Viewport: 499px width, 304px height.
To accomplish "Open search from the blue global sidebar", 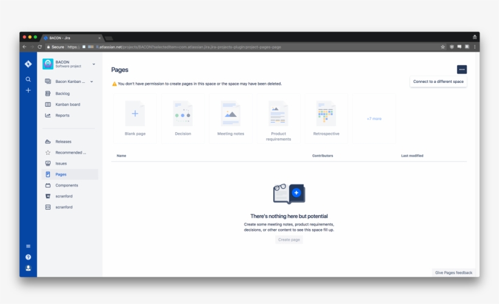I will point(28,79).
